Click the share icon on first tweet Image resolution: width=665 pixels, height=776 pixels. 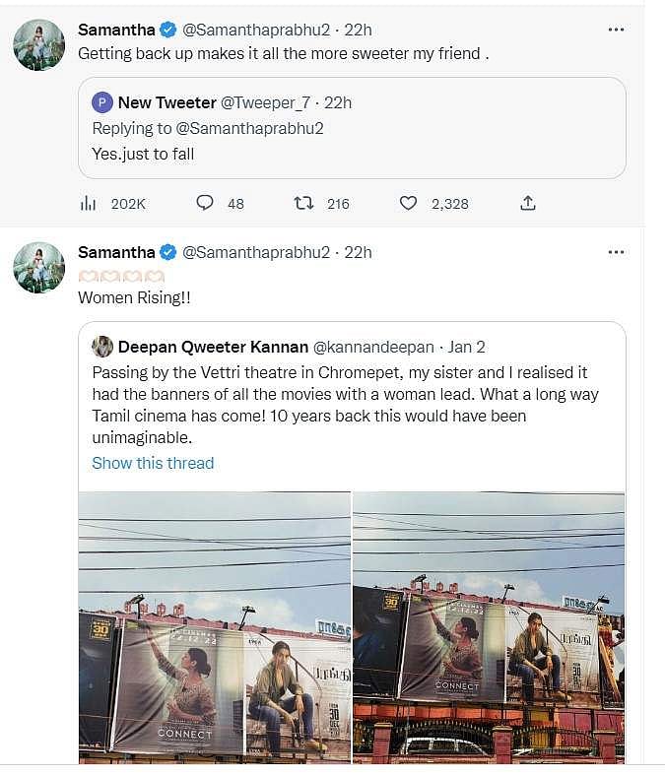coord(528,203)
